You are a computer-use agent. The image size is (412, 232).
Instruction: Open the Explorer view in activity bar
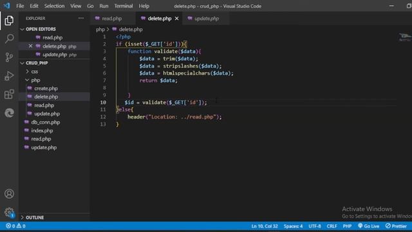(9, 21)
